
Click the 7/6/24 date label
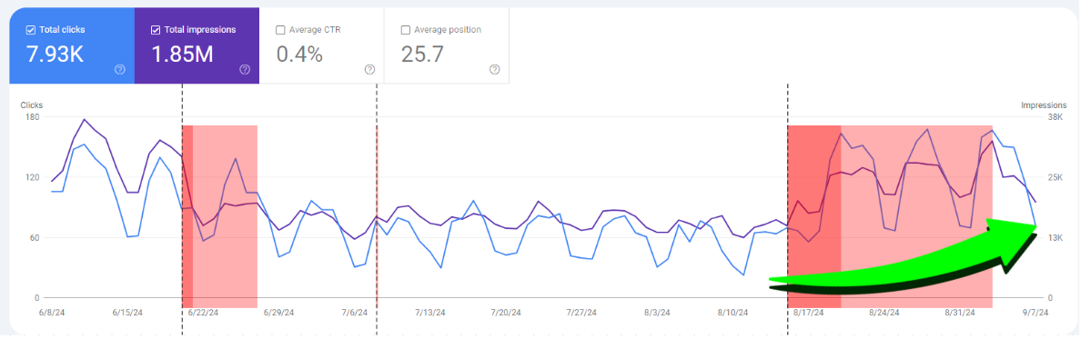(354, 312)
